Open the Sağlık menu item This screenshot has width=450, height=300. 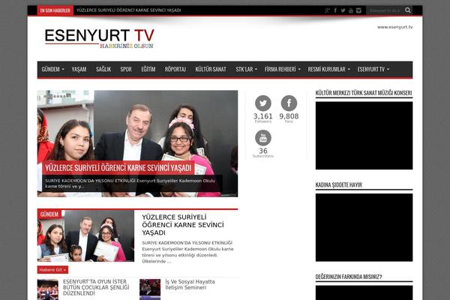[x=103, y=69]
